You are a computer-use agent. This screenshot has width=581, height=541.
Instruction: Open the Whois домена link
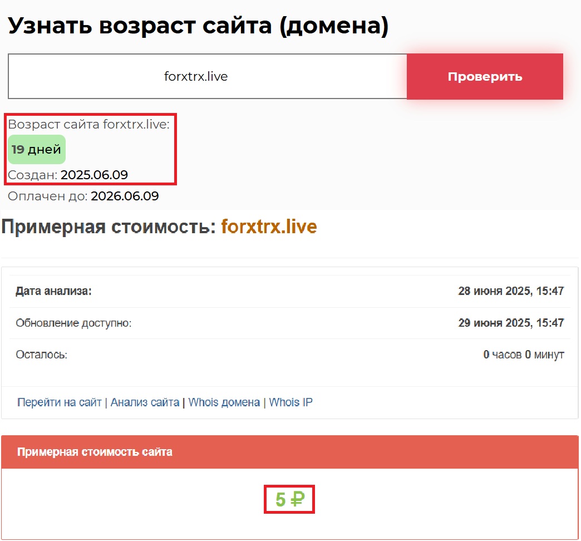point(224,402)
